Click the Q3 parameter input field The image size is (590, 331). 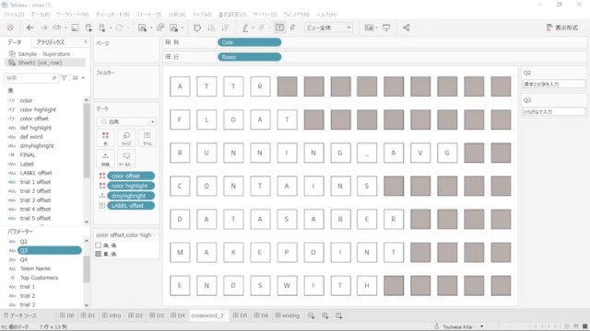(553, 112)
